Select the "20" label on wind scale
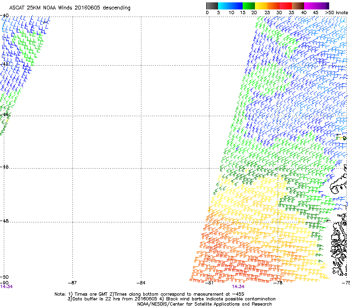Viewport: 350px width, 307px height. tap(254, 13)
